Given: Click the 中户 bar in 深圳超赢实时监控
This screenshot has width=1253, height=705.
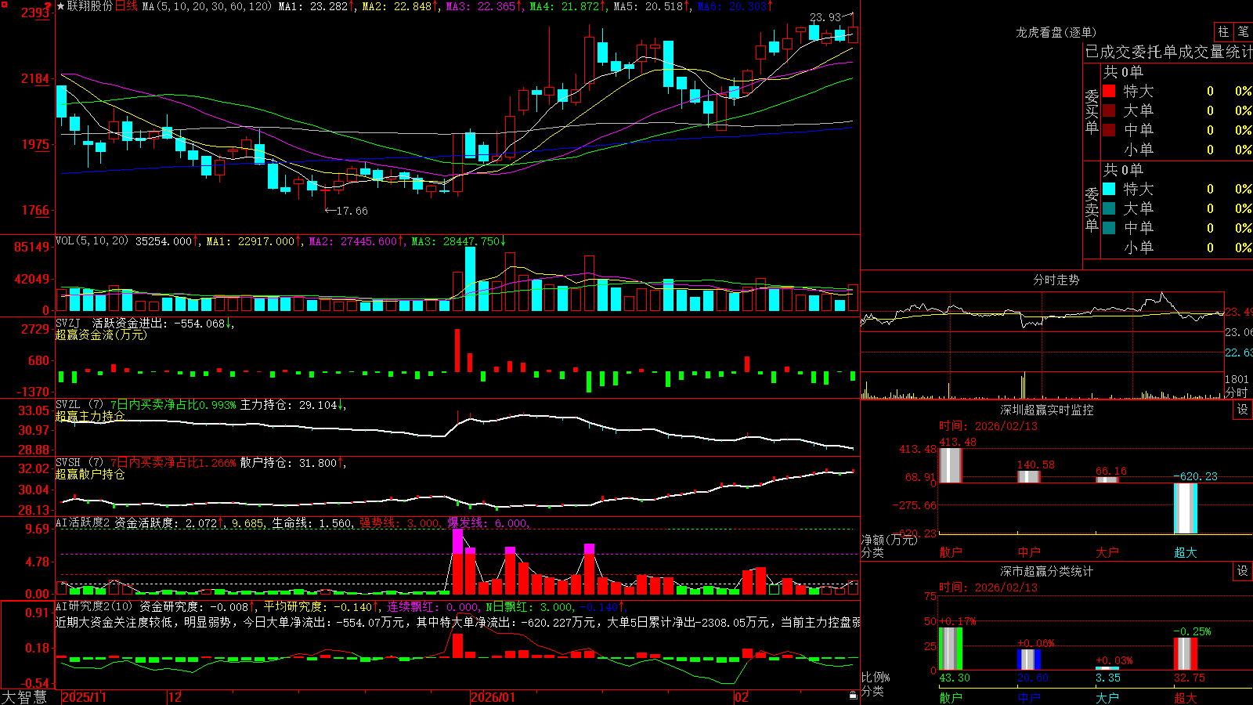Looking at the screenshot, I should (x=1028, y=476).
